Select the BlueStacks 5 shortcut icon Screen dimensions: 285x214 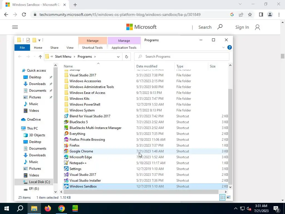pos(66,122)
